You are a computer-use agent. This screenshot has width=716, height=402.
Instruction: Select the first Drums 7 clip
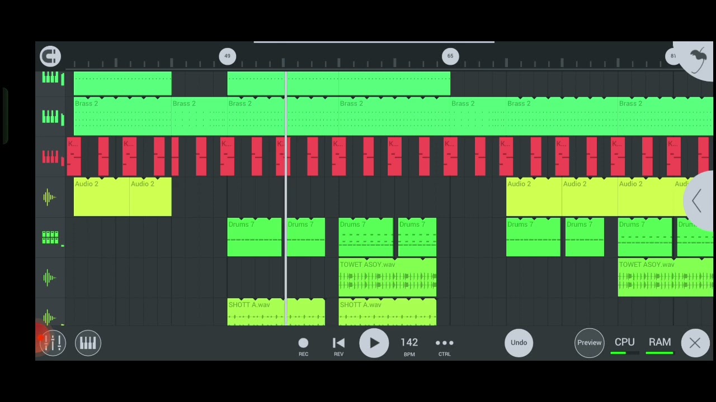click(x=255, y=237)
